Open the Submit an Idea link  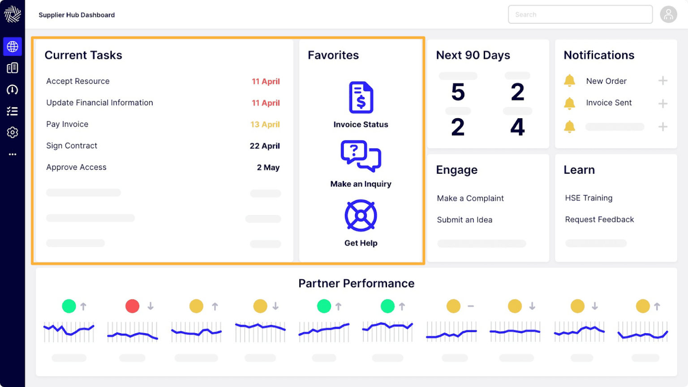pos(464,220)
